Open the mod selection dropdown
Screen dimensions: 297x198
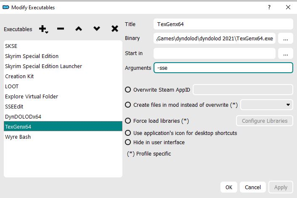[x=267, y=105]
